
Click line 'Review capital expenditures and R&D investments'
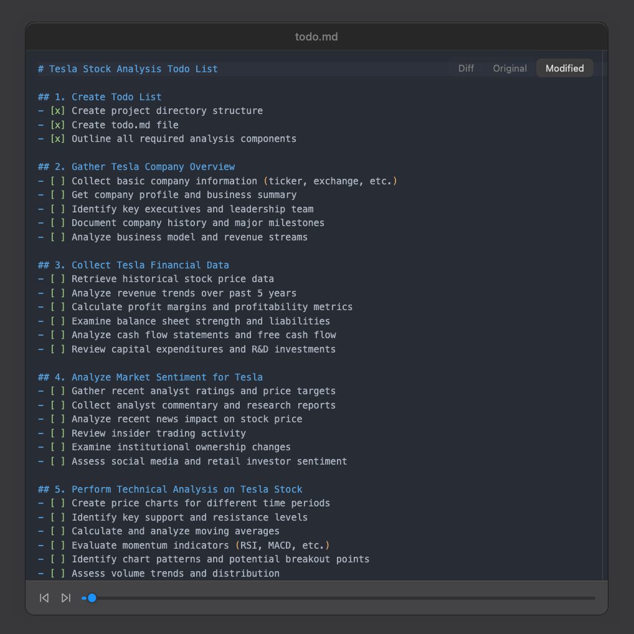tap(187, 349)
